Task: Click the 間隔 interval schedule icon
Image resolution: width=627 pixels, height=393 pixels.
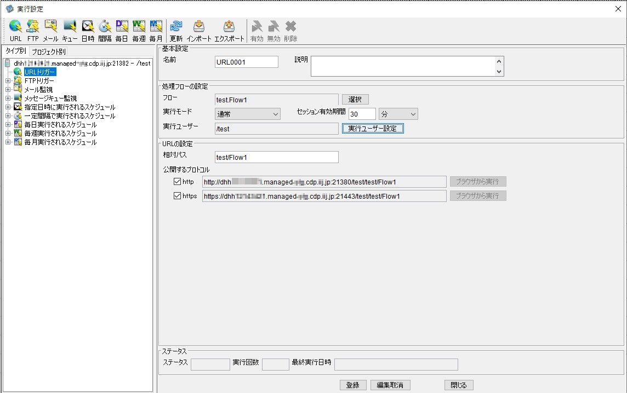Action: pyautogui.click(x=105, y=26)
